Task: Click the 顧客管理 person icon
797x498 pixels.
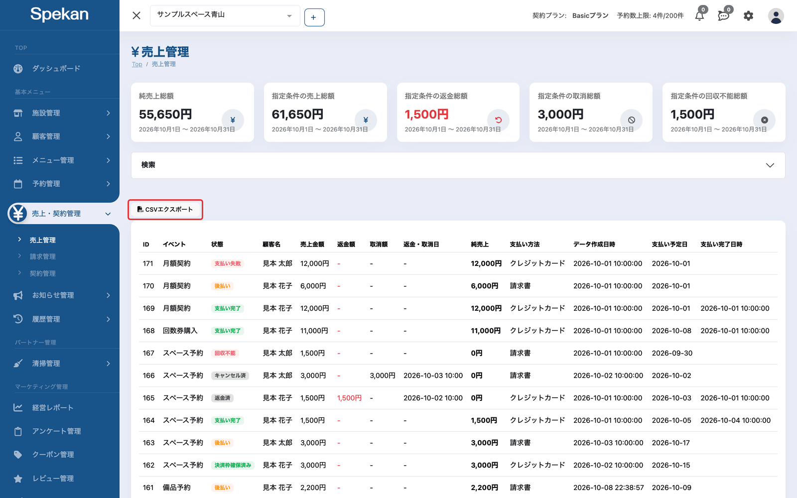Action: (18, 136)
